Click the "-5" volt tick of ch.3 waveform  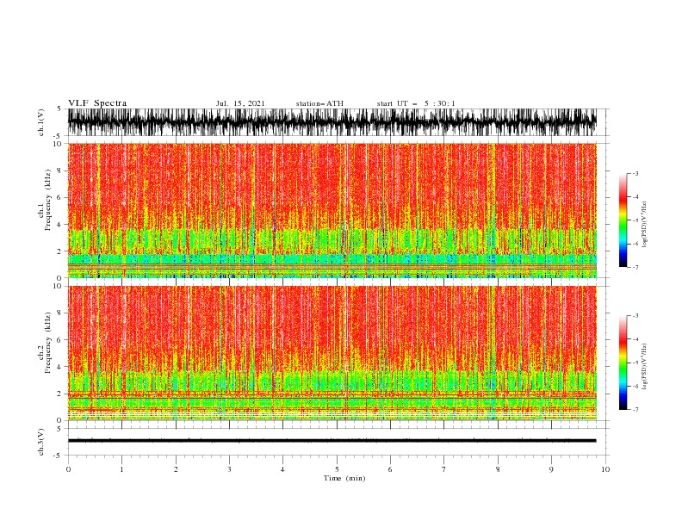tap(58, 456)
